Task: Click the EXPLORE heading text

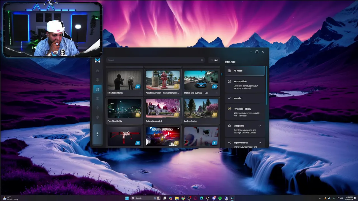Action: pos(230,62)
